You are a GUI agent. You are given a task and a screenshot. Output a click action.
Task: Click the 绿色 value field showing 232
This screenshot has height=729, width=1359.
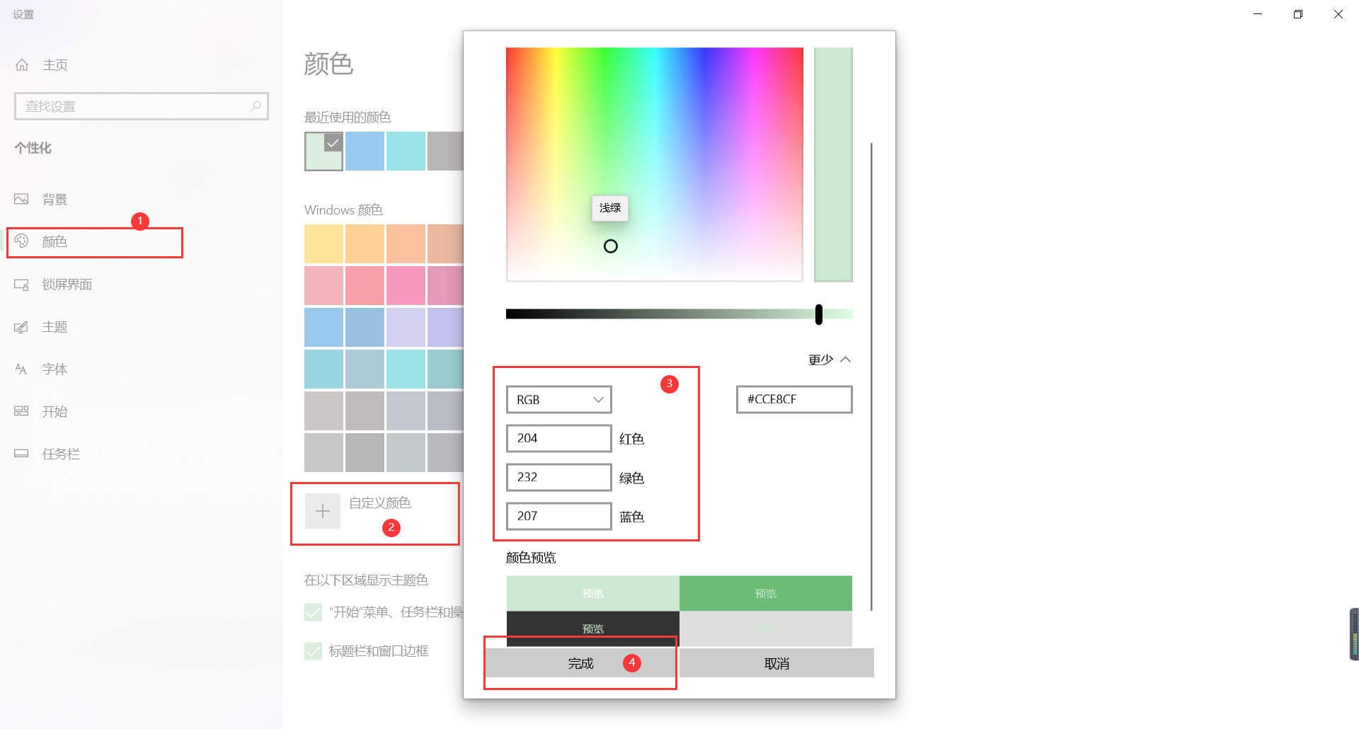(559, 478)
